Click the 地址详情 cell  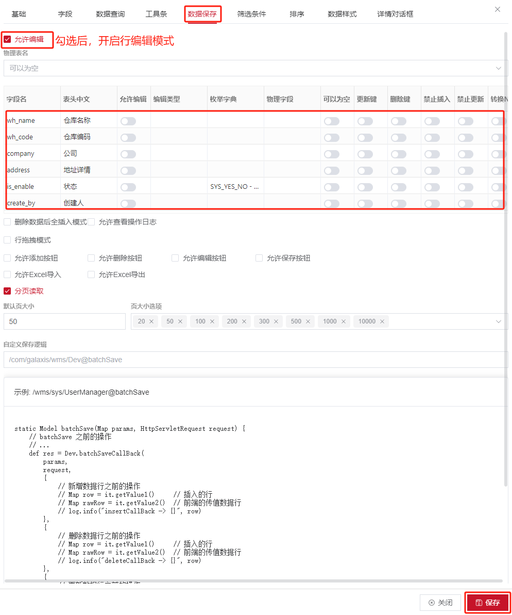pyautogui.click(x=89, y=170)
